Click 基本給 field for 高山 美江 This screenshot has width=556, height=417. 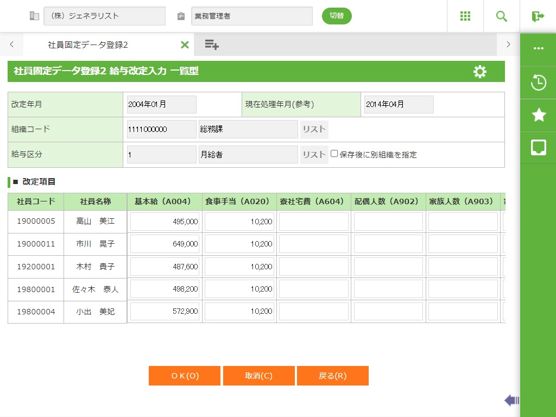click(165, 222)
